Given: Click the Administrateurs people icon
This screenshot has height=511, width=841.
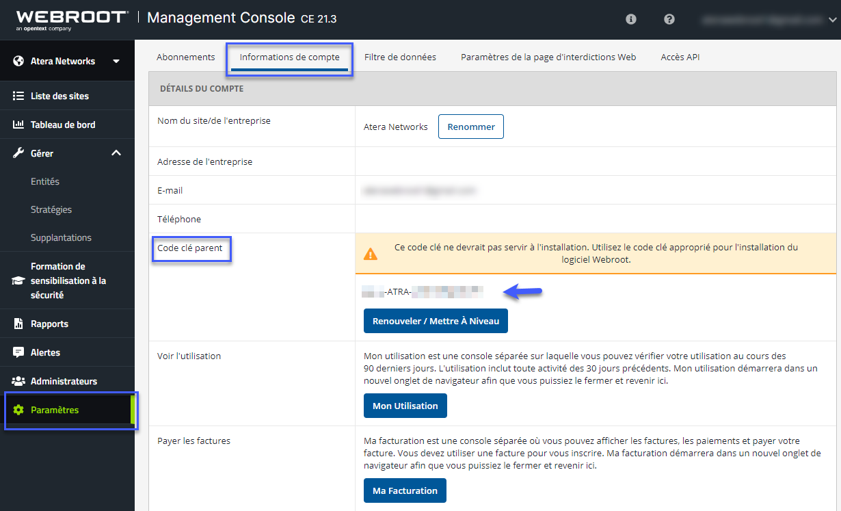Looking at the screenshot, I should click(x=18, y=381).
